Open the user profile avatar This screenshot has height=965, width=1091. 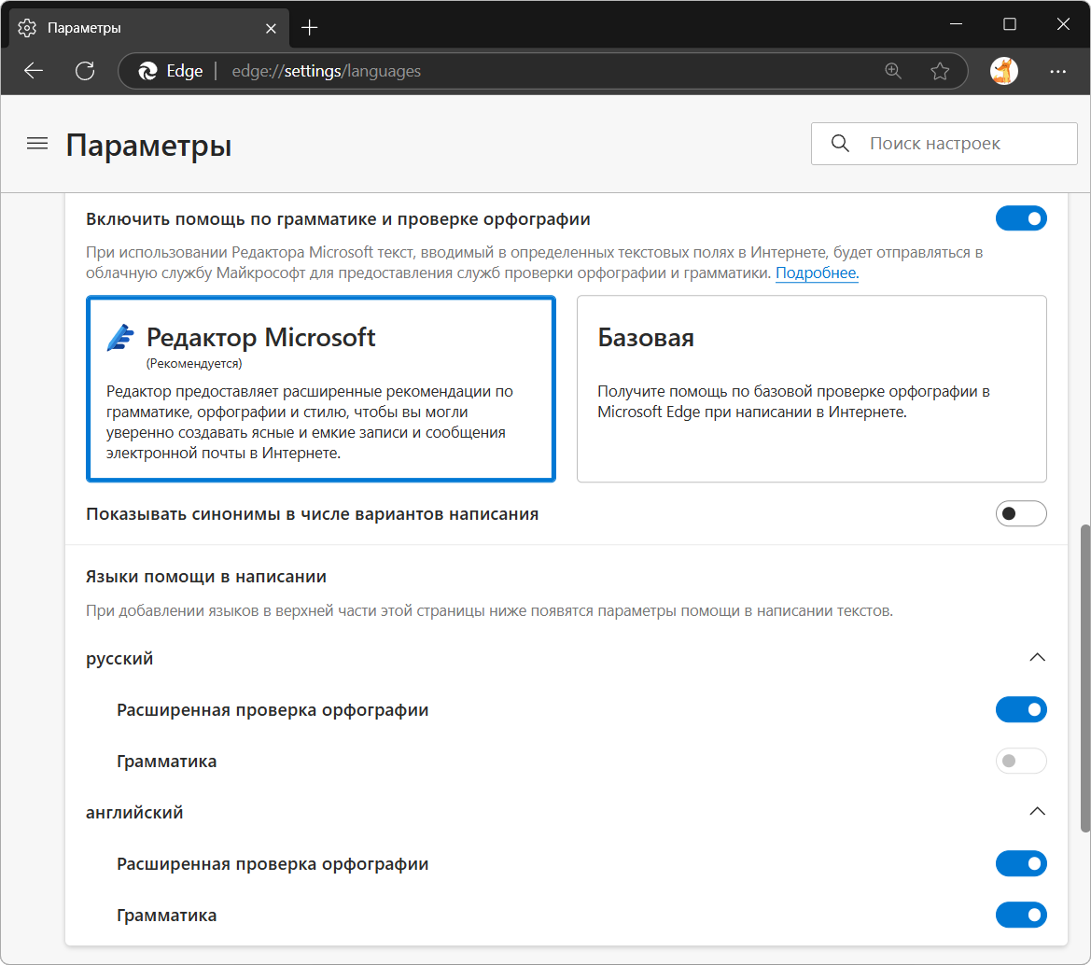pos(1004,71)
